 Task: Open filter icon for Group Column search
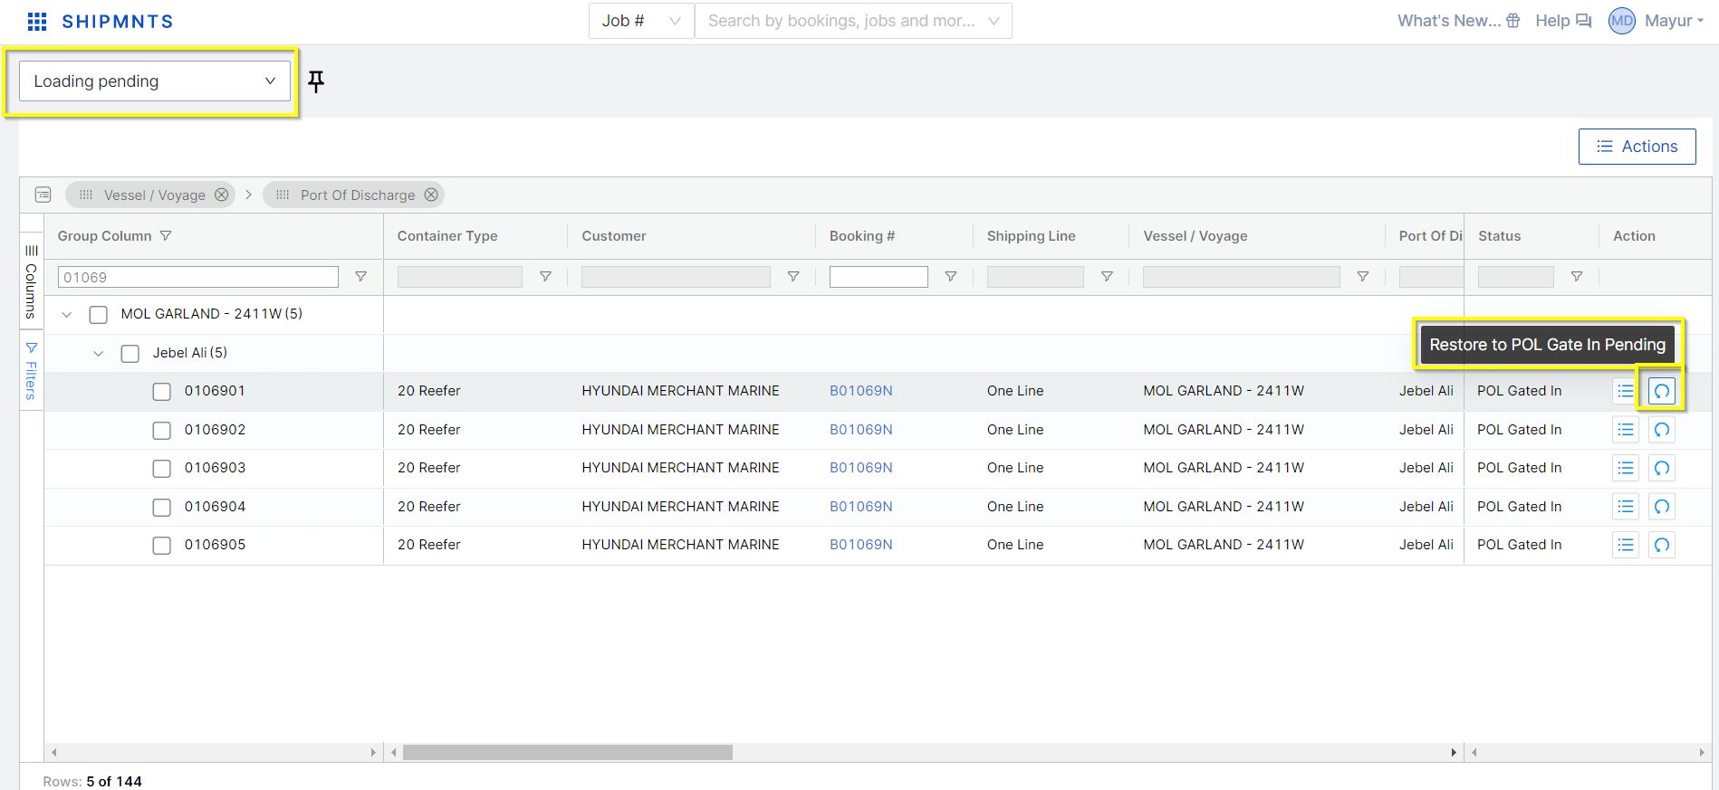click(x=360, y=277)
